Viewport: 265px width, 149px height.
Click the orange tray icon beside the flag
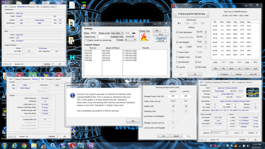coord(236,146)
